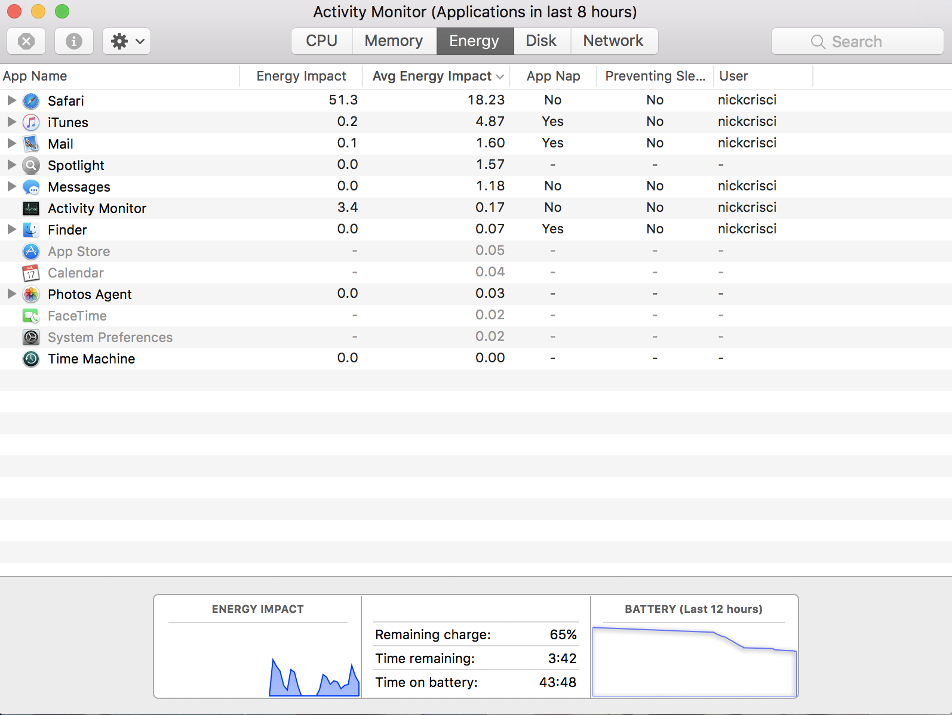Screen dimensions: 952x715
Task: Switch to the Network tab
Action: (614, 41)
